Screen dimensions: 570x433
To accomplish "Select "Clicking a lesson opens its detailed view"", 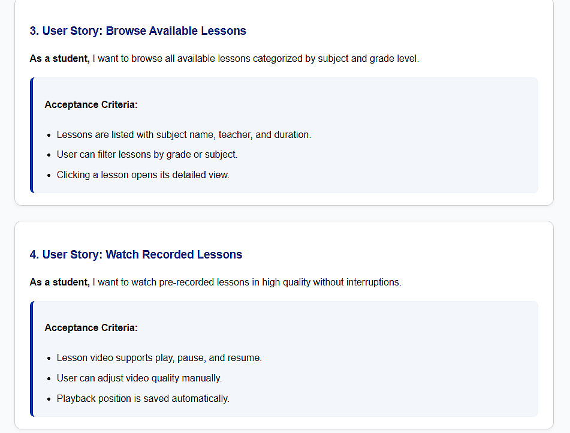I will pyautogui.click(x=143, y=175).
